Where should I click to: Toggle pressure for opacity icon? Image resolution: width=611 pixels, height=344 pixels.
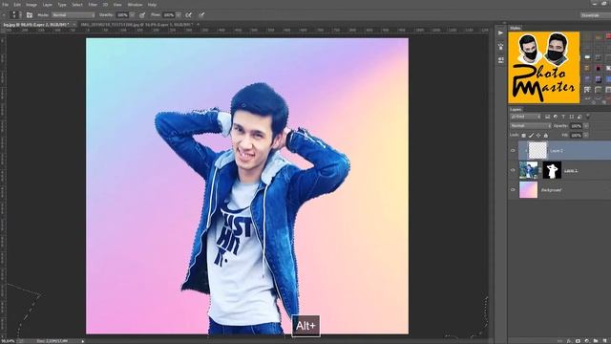tap(142, 15)
